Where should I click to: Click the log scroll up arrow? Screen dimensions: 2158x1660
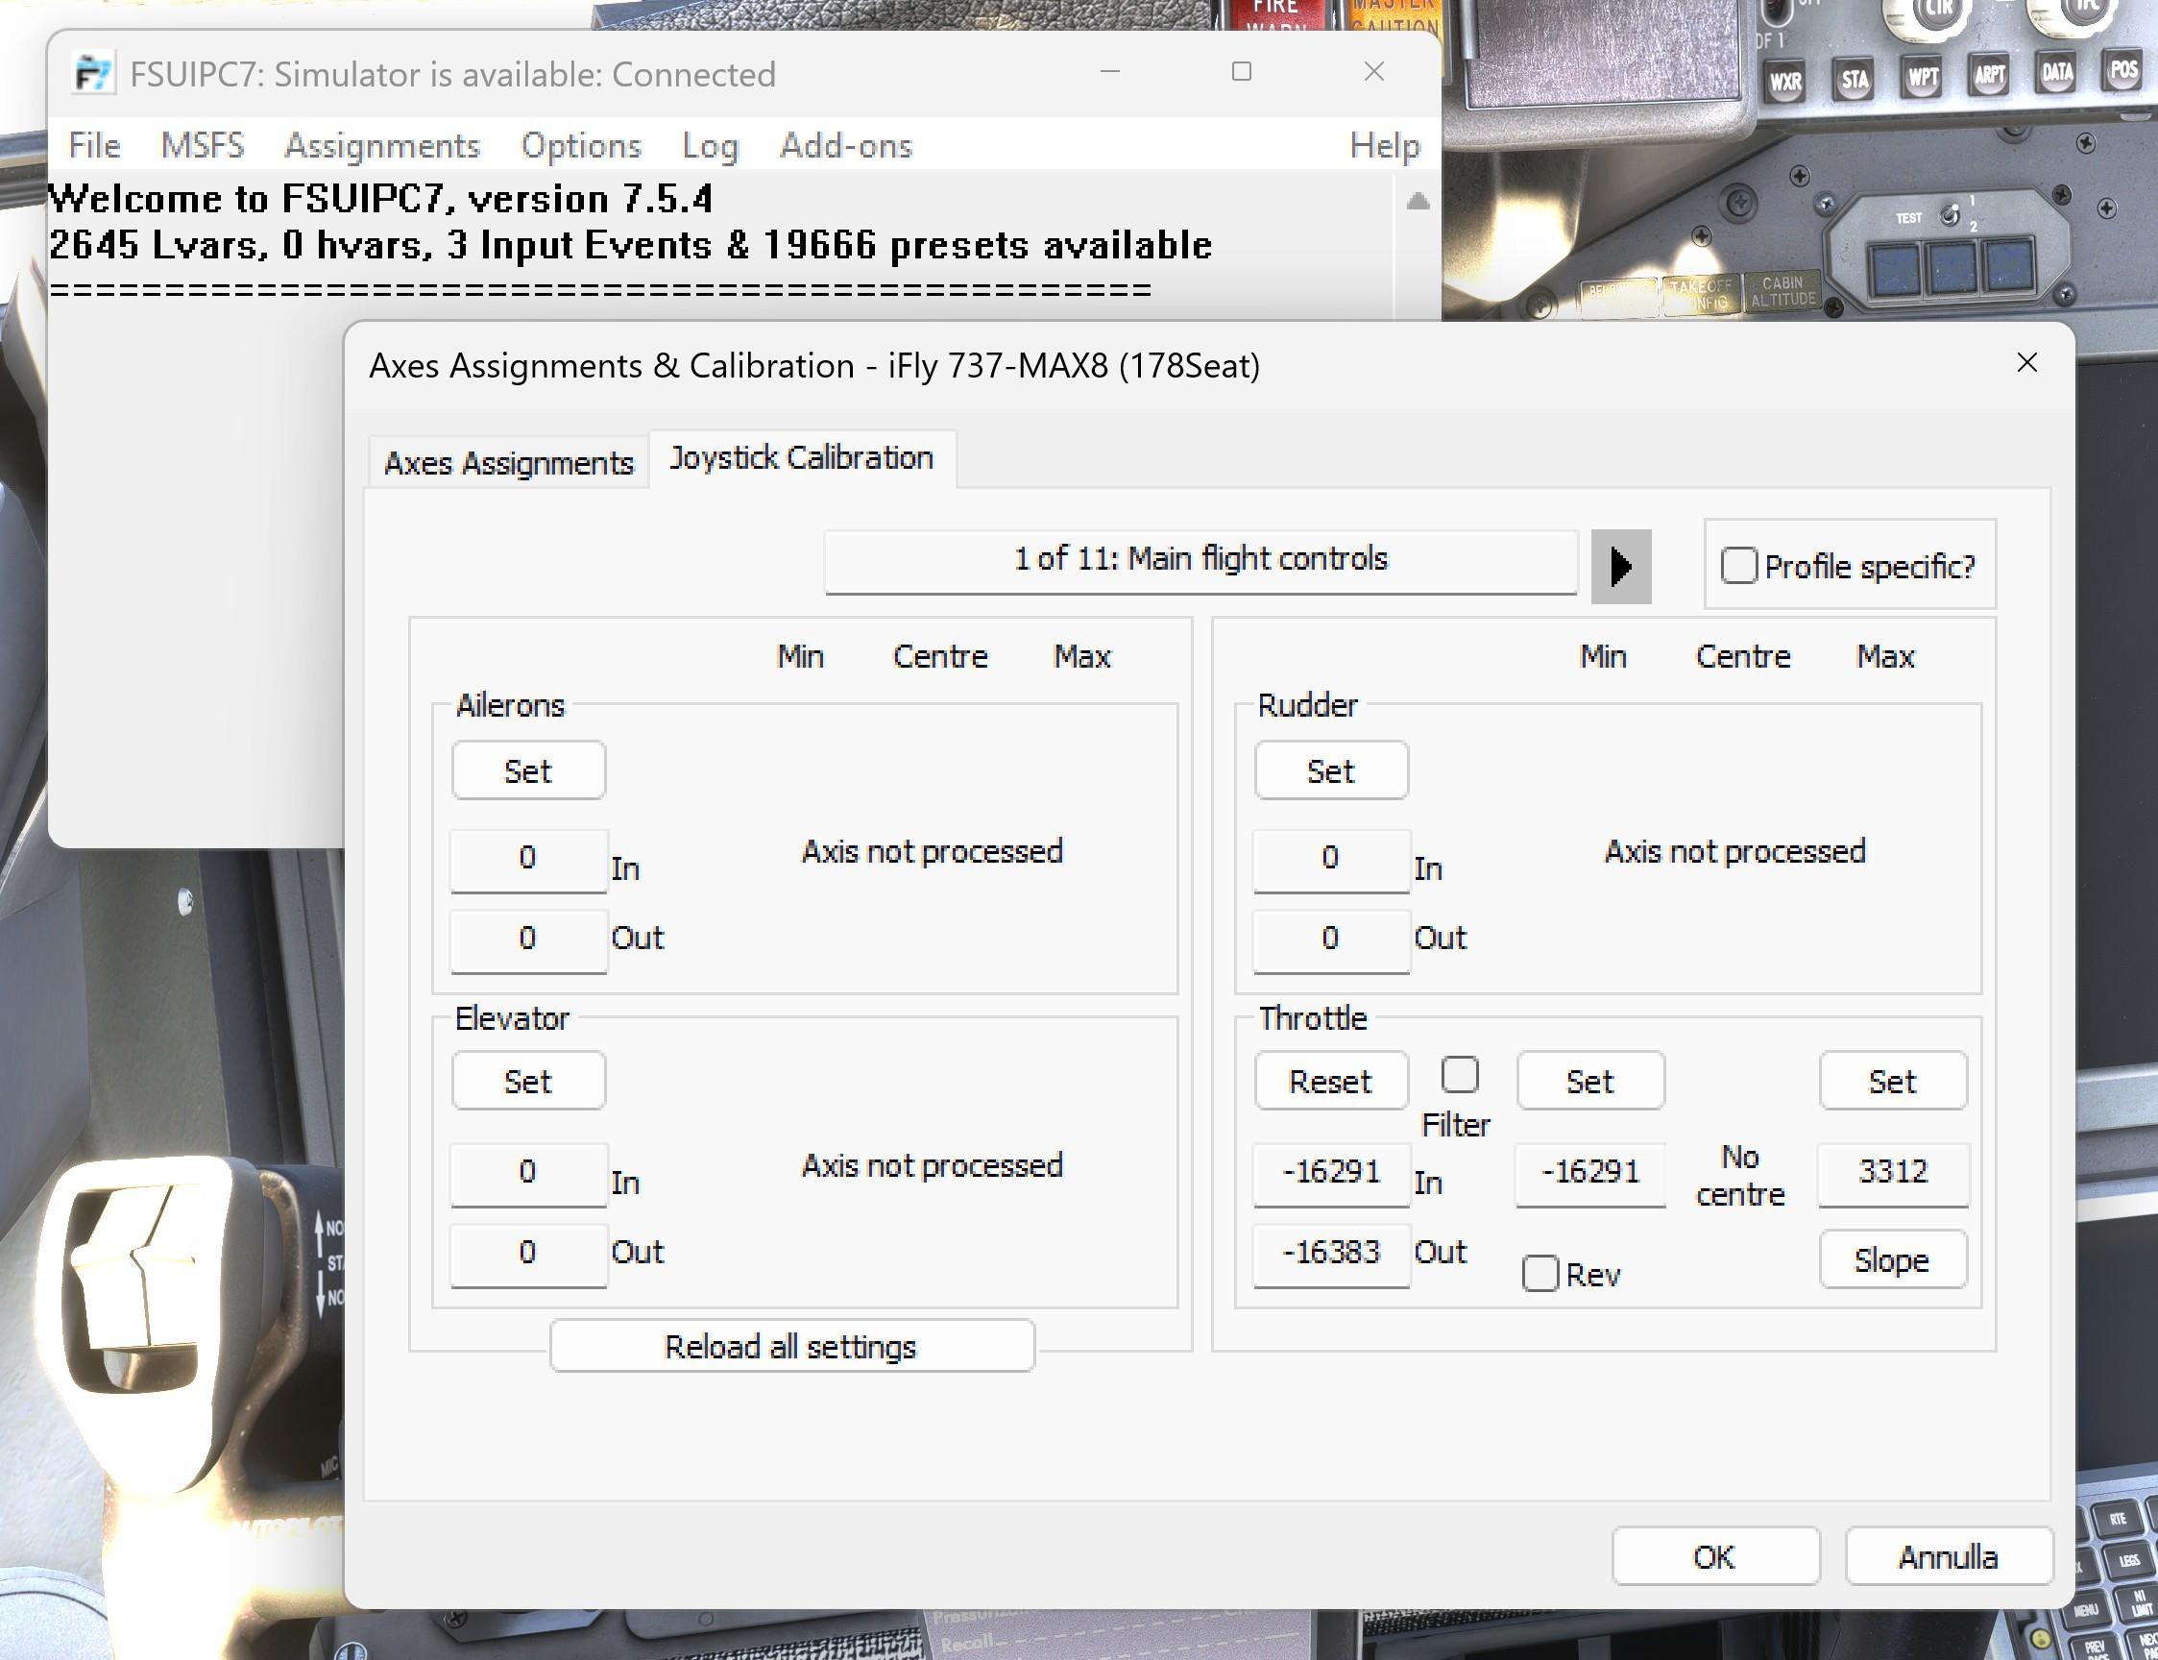1418,202
